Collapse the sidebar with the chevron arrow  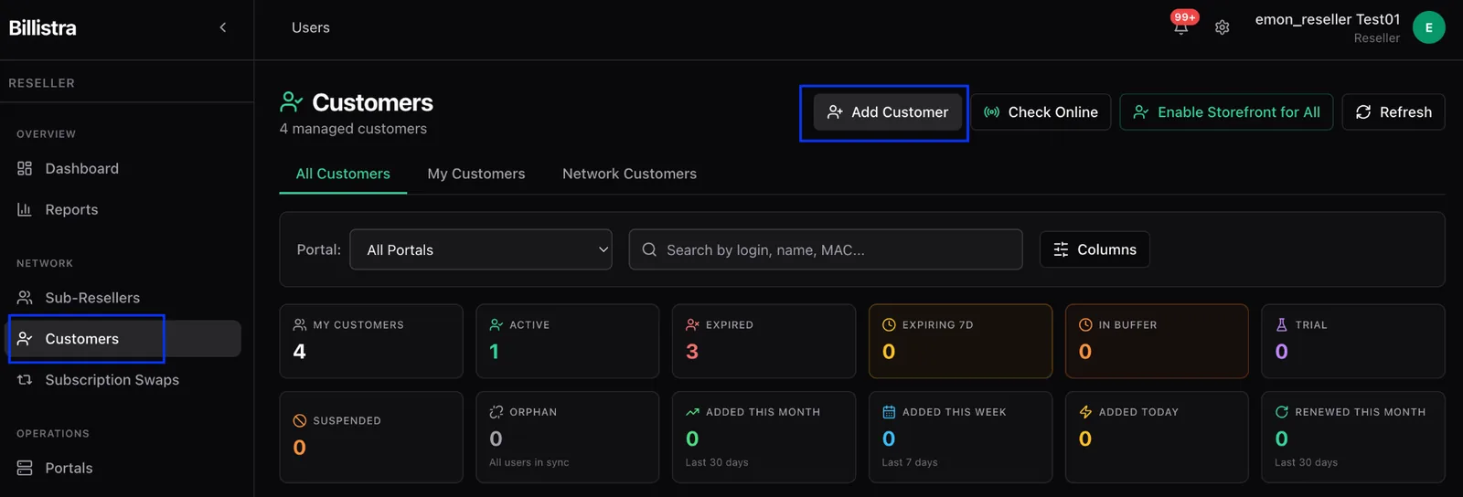click(x=223, y=27)
